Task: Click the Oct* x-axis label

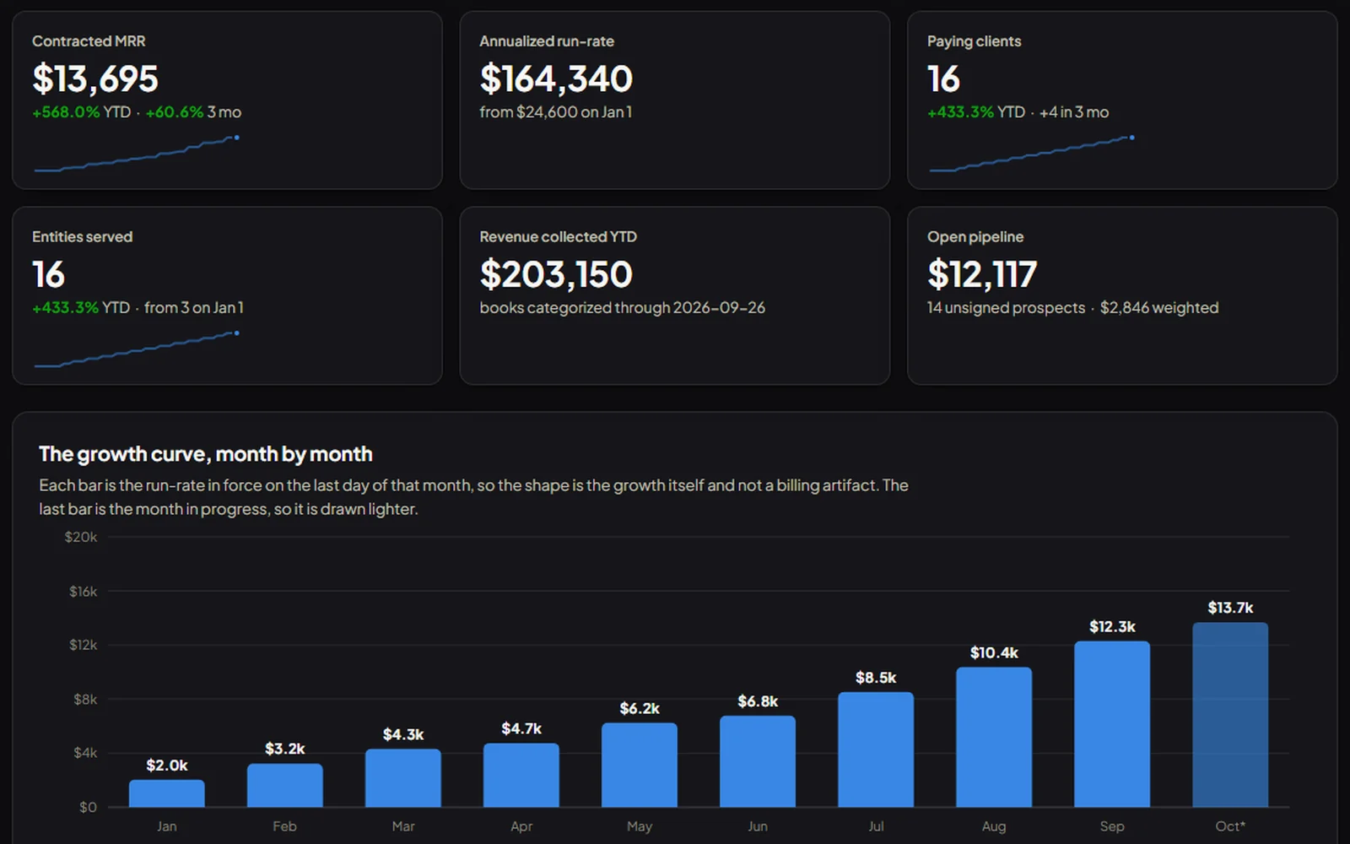Action: pyautogui.click(x=1230, y=826)
